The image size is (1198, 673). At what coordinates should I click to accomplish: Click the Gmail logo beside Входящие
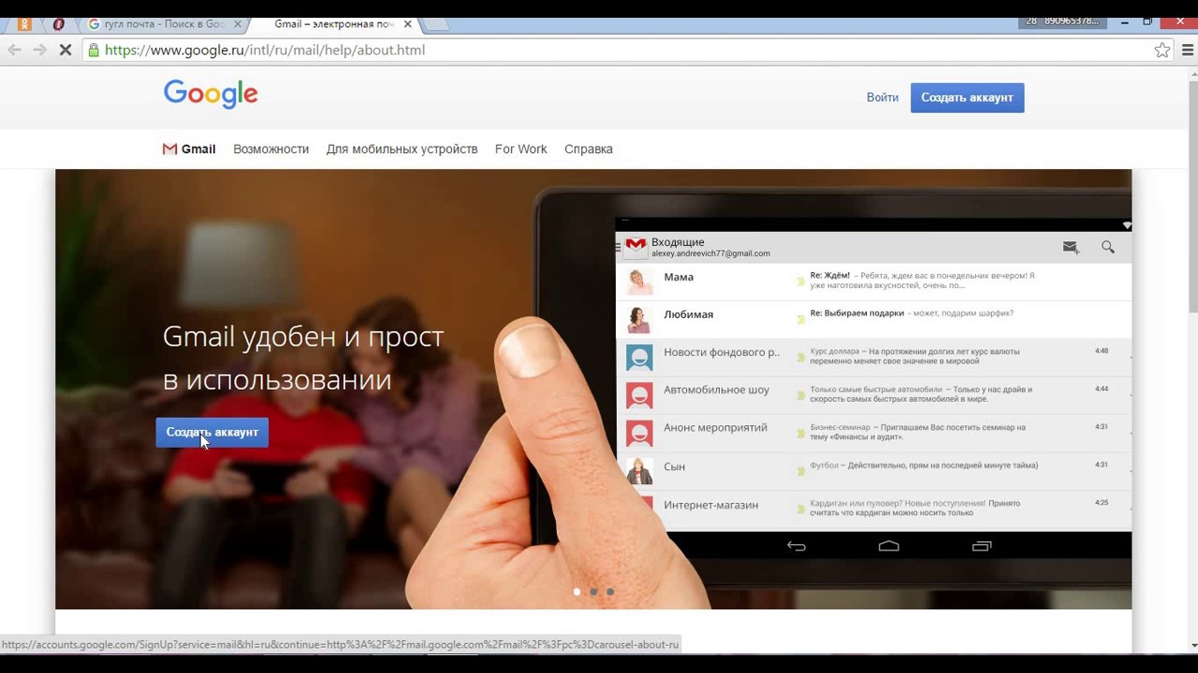[636, 247]
